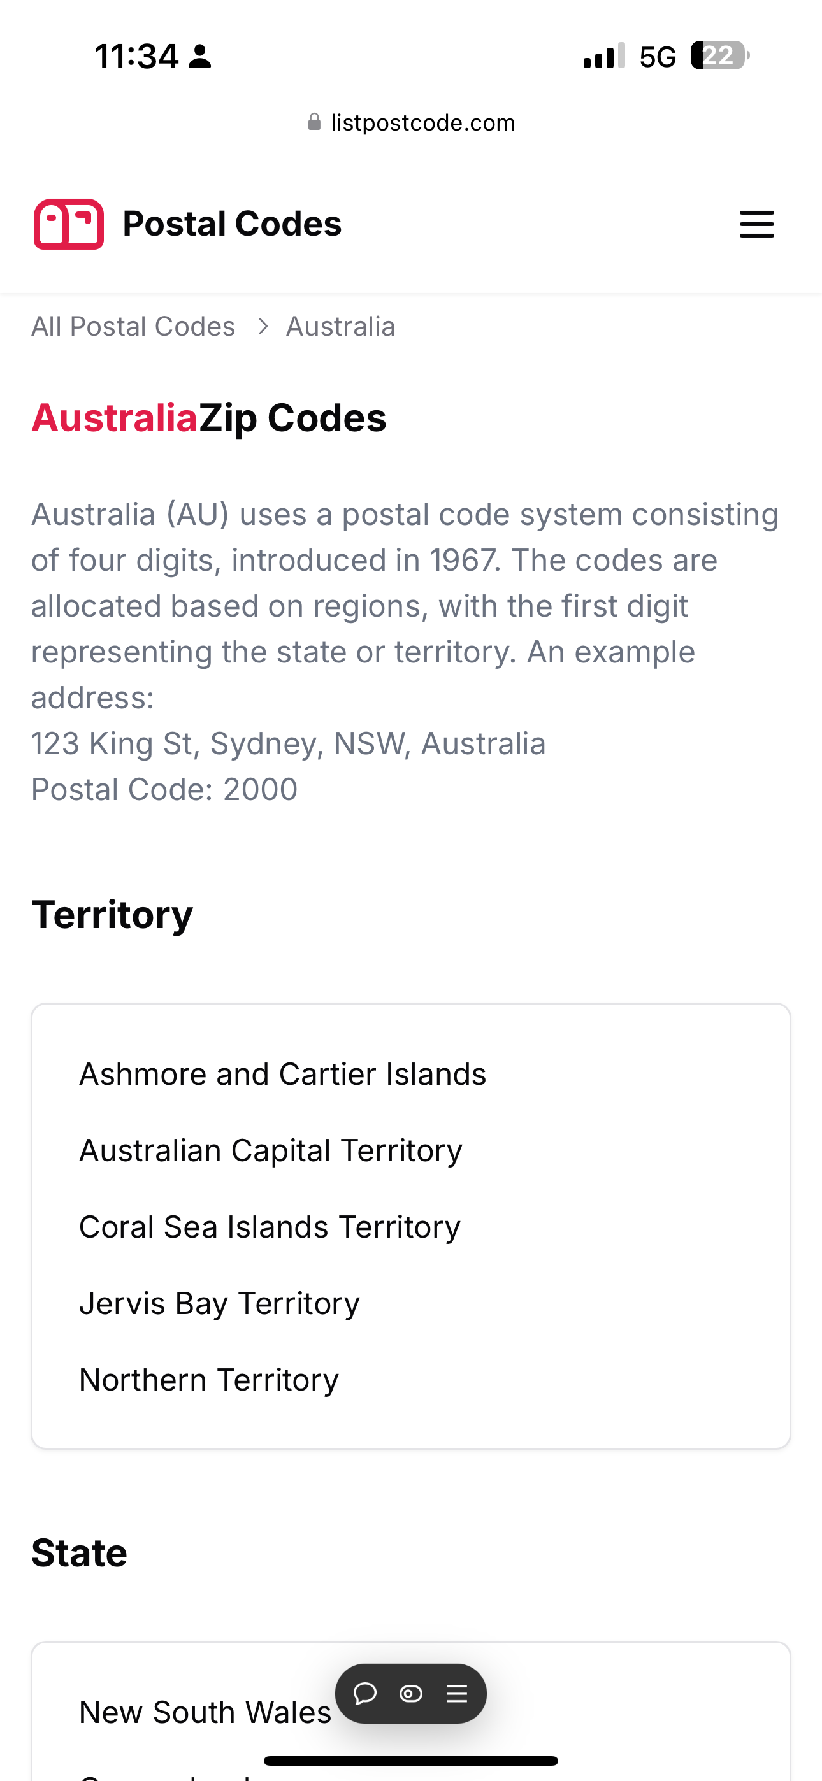Image resolution: width=822 pixels, height=1781 pixels.
Task: Open the chat bubble in floating toolbar
Action: click(364, 1693)
